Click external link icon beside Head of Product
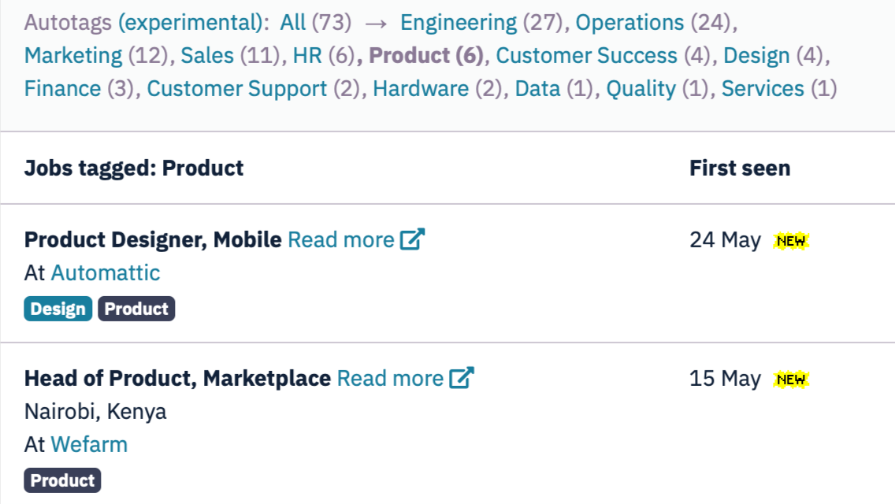This screenshot has height=504, width=895. [x=462, y=378]
